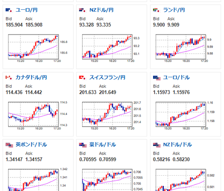This screenshot has width=224, height=191.
Task: Click the Swiss franc/Yen flag icon
Action: click(83, 77)
